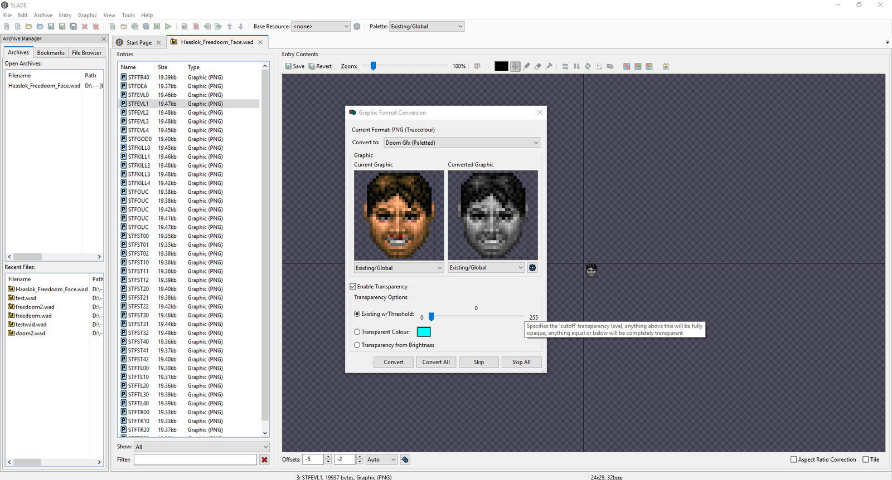Image resolution: width=892 pixels, height=480 pixels.
Task: Select the Transparent Colour radio option
Action: coord(357,332)
